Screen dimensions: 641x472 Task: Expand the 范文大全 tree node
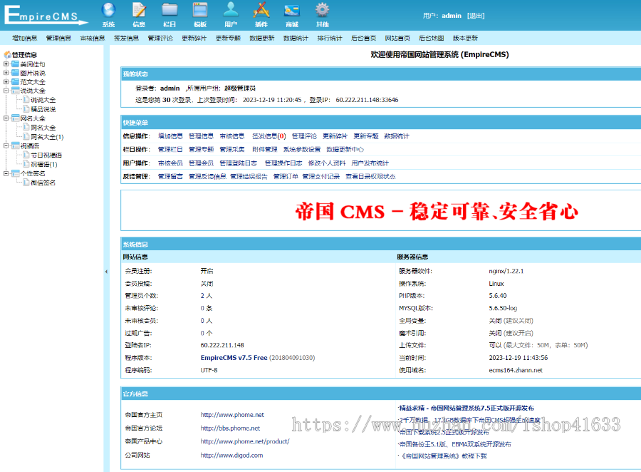click(6, 82)
